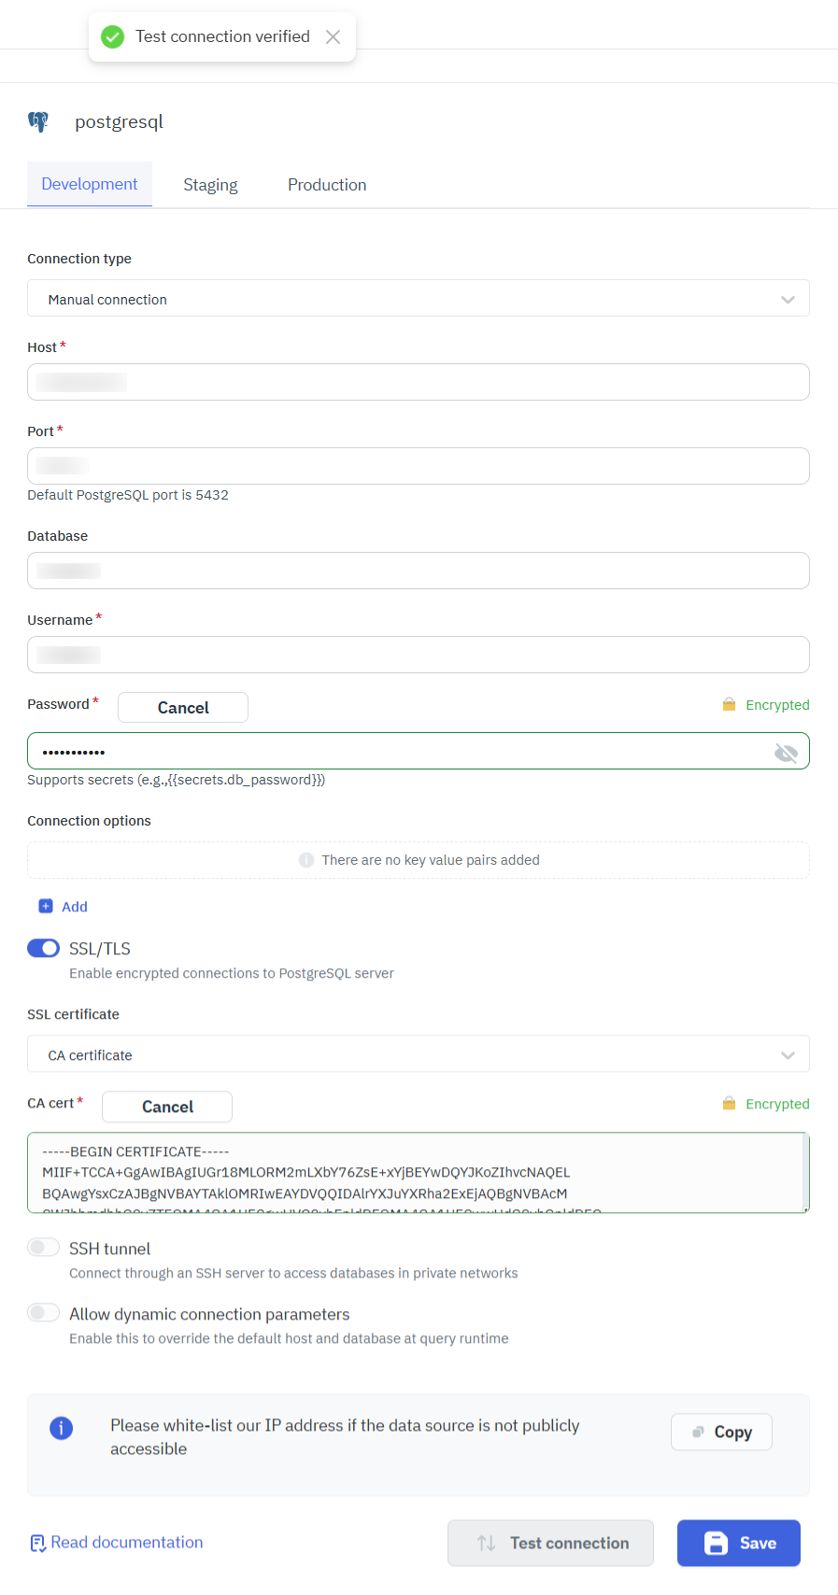Copy the IP address with Copy button
Viewport: 838px width, 1595px height.
tap(721, 1432)
